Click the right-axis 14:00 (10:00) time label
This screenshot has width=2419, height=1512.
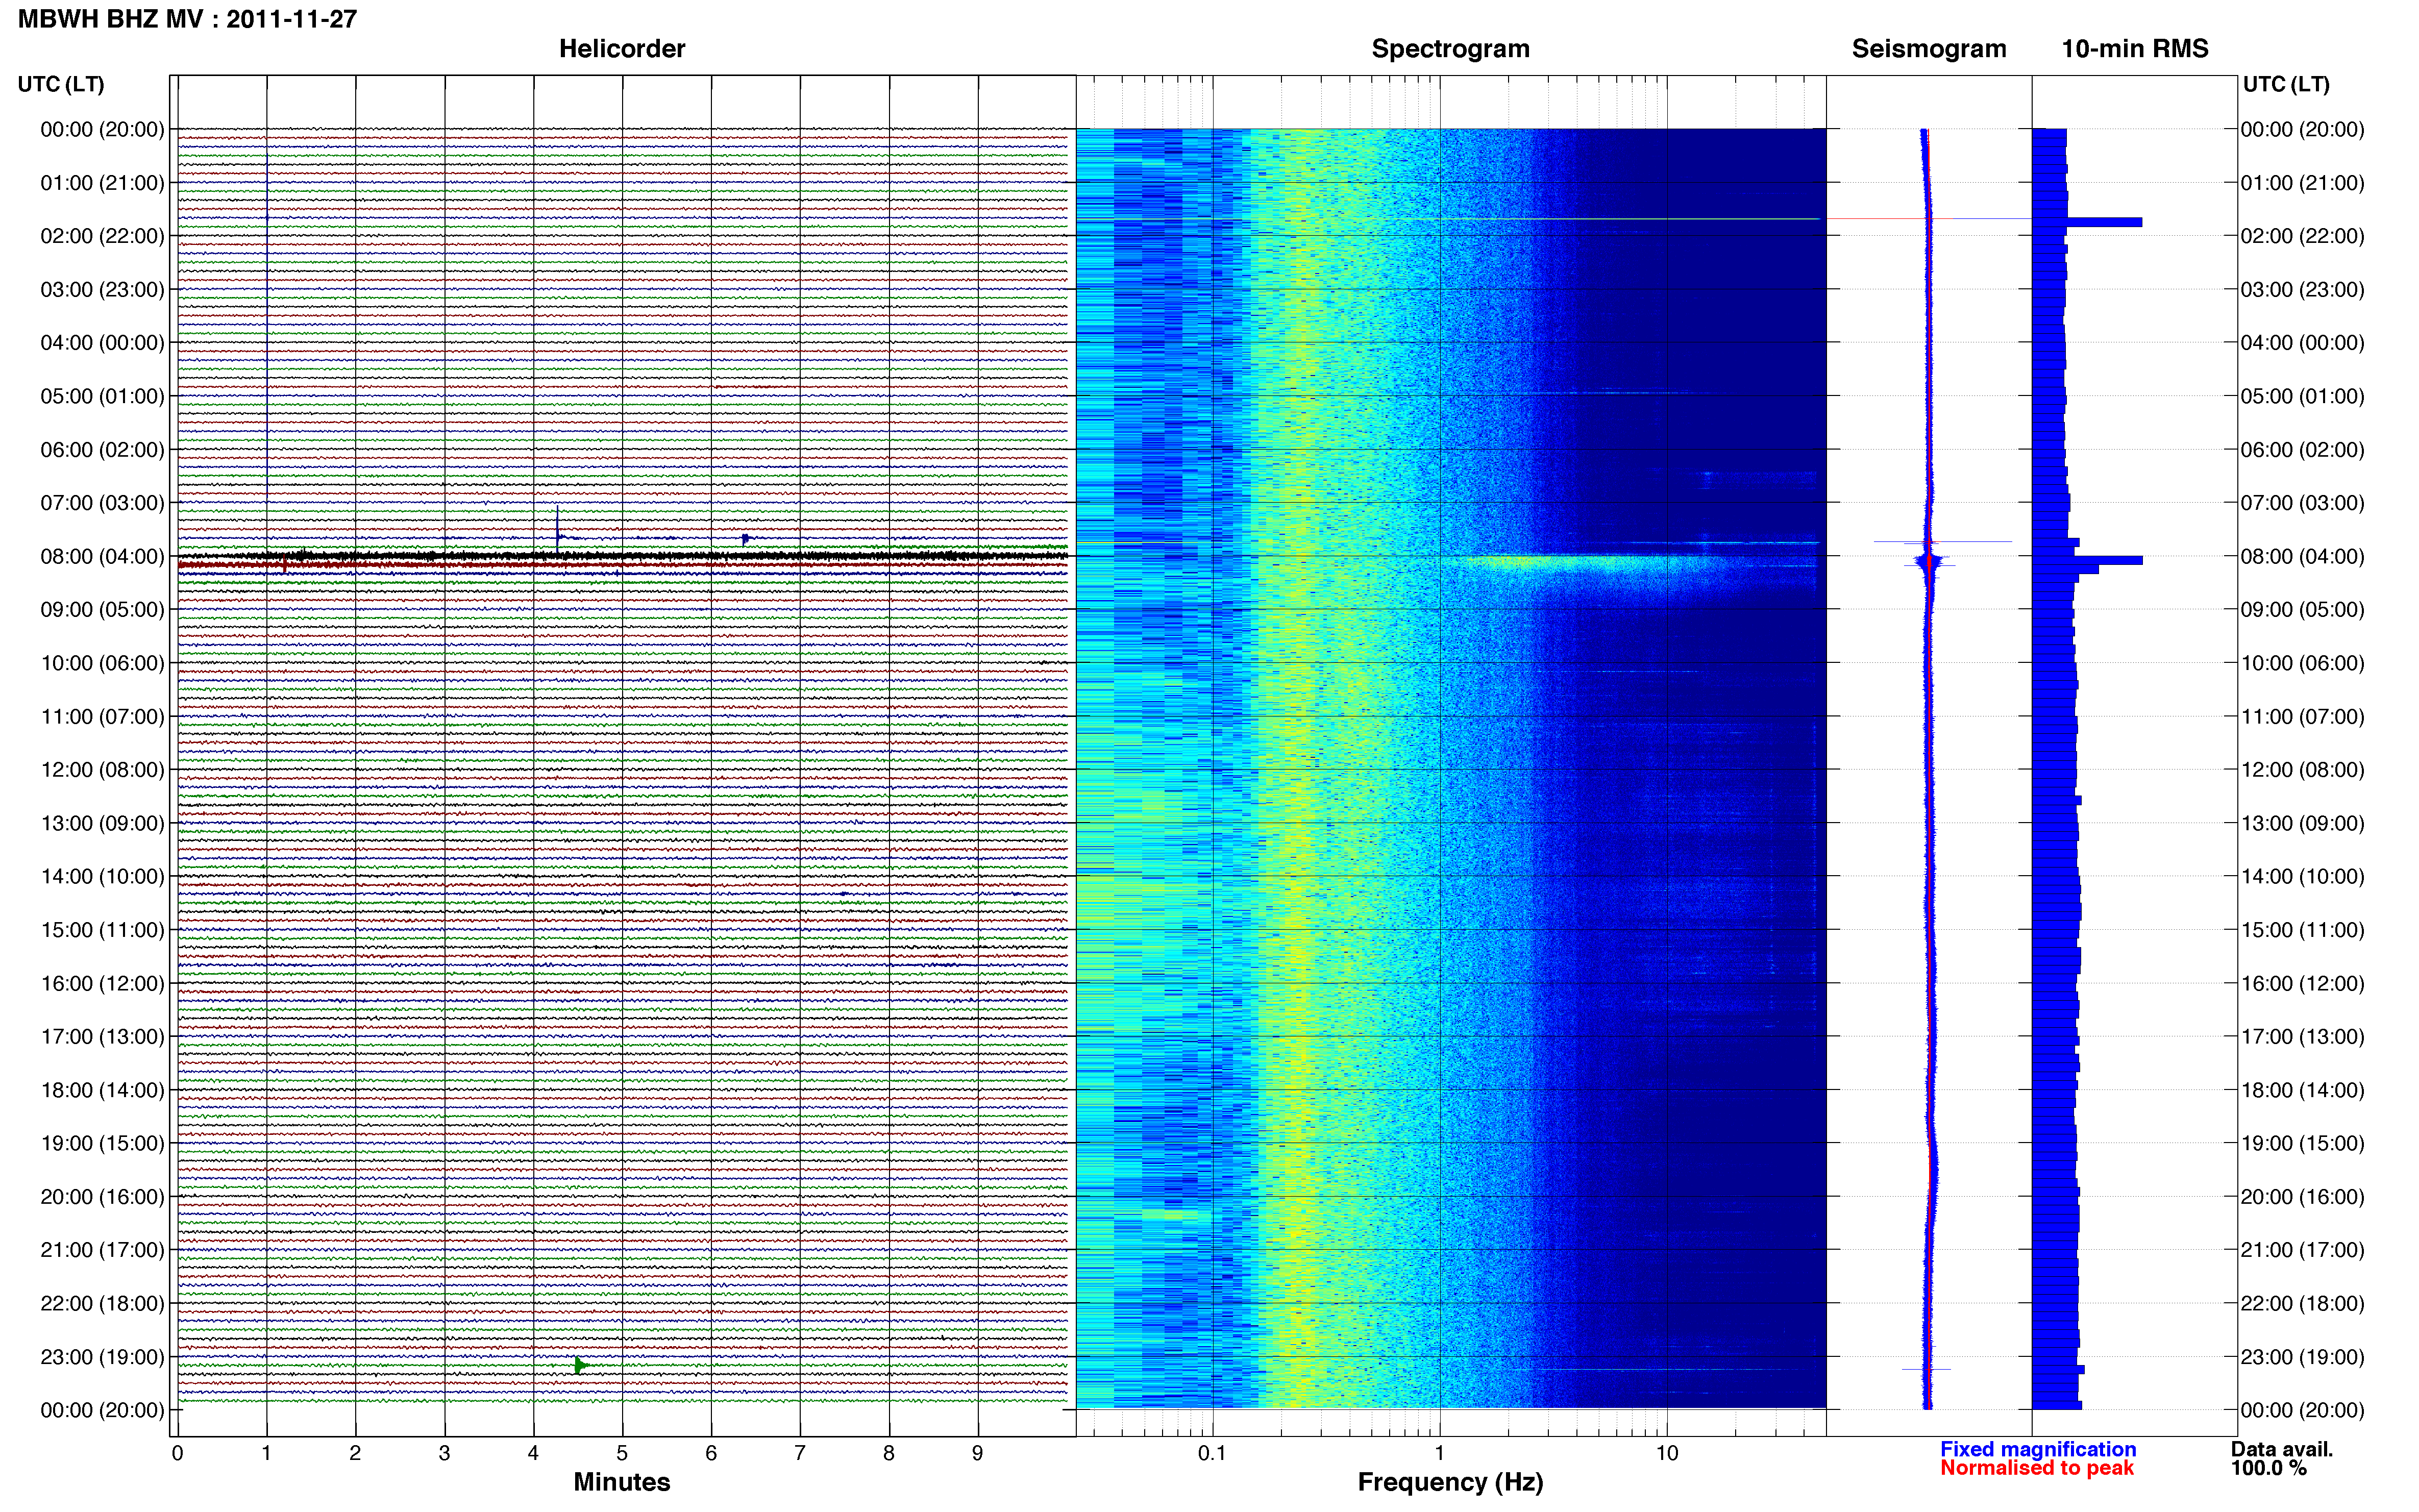[x=2302, y=876]
